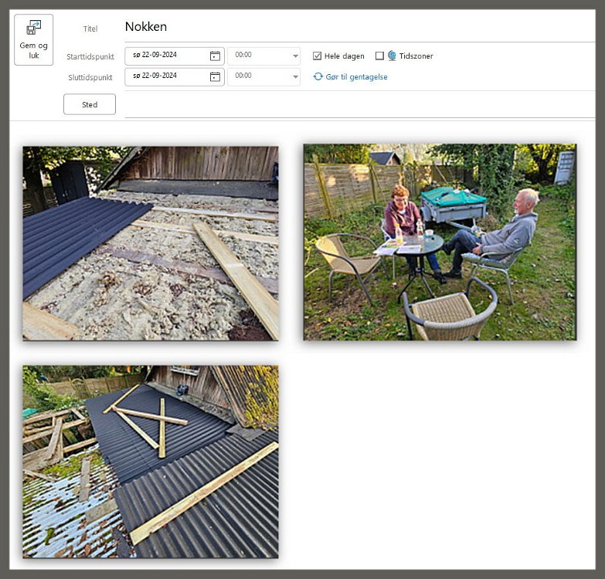Enable the Tidszoner checkbox

(x=379, y=56)
